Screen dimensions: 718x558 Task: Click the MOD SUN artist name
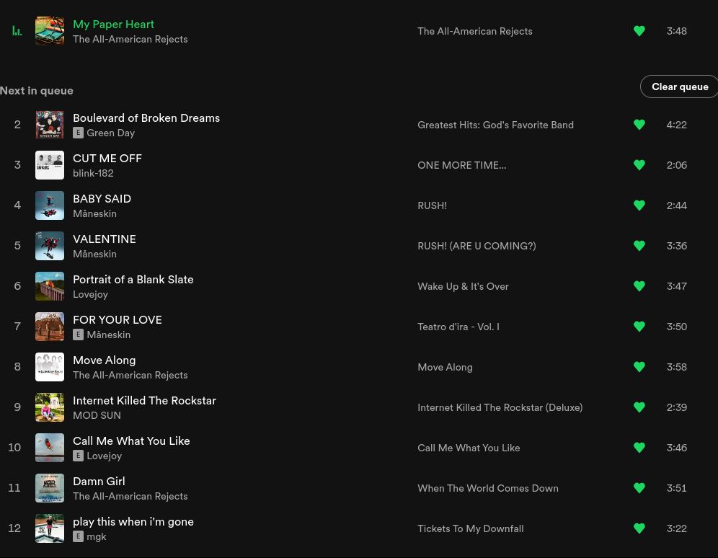(x=97, y=415)
